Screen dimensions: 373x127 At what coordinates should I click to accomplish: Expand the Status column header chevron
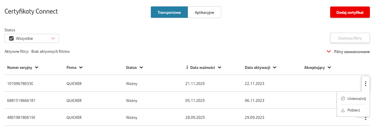141,67
